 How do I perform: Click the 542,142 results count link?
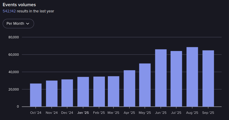[x=9, y=11]
